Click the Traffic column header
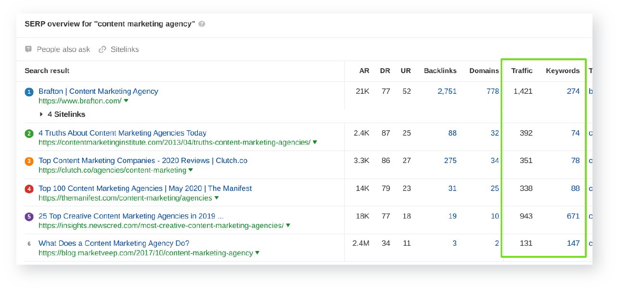Screen dimensions: 618x289 click(x=522, y=71)
